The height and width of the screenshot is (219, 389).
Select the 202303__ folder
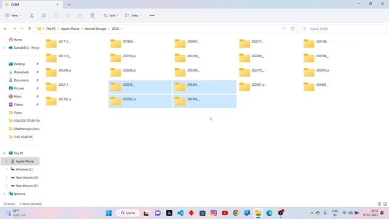tap(205, 101)
